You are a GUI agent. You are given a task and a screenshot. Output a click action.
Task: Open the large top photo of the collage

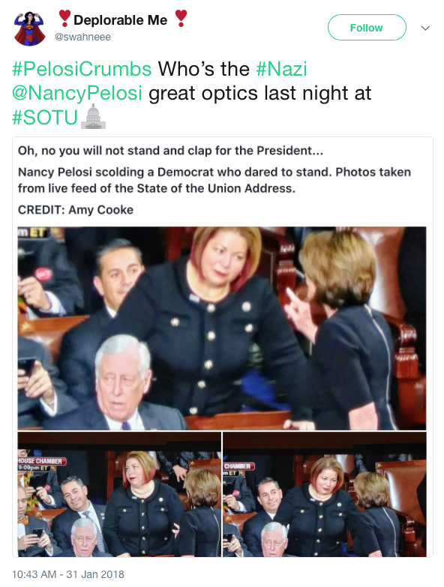[222, 328]
